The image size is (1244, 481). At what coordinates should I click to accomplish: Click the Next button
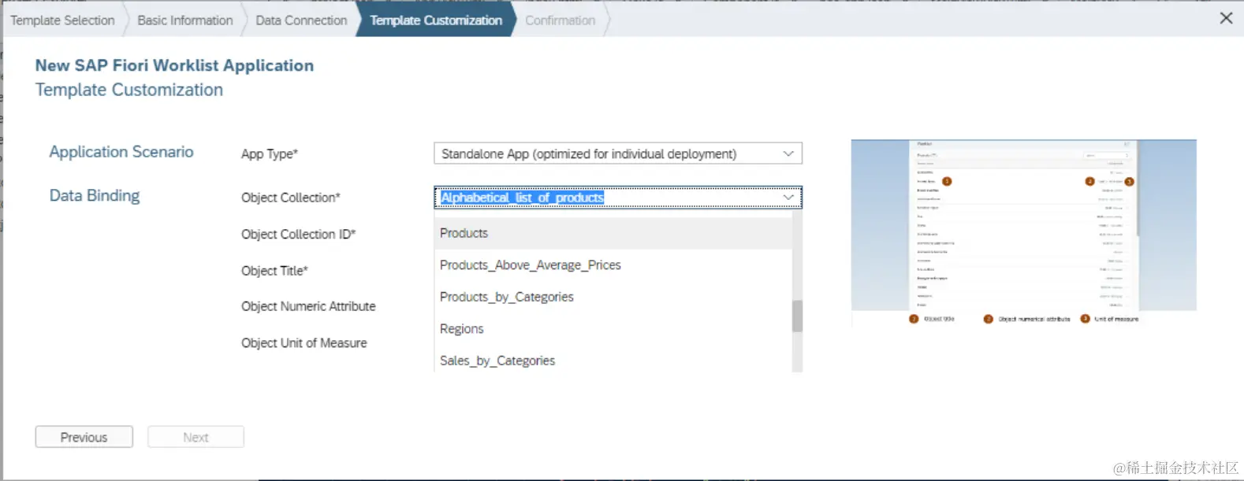196,437
